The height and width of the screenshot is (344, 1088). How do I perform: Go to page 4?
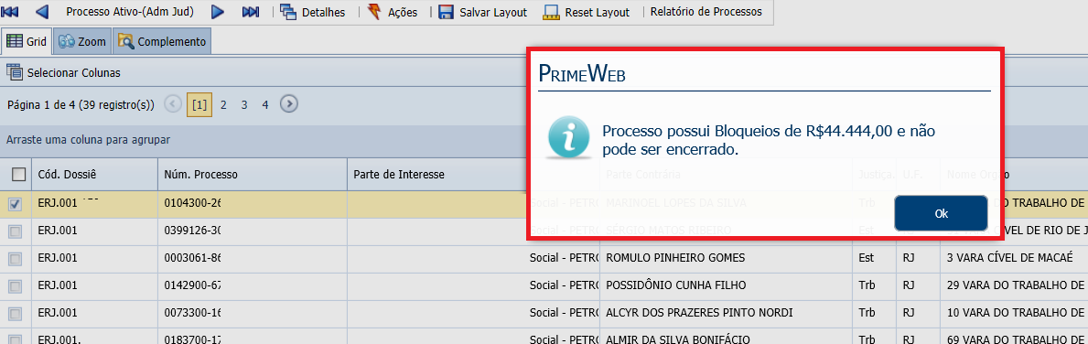265,104
